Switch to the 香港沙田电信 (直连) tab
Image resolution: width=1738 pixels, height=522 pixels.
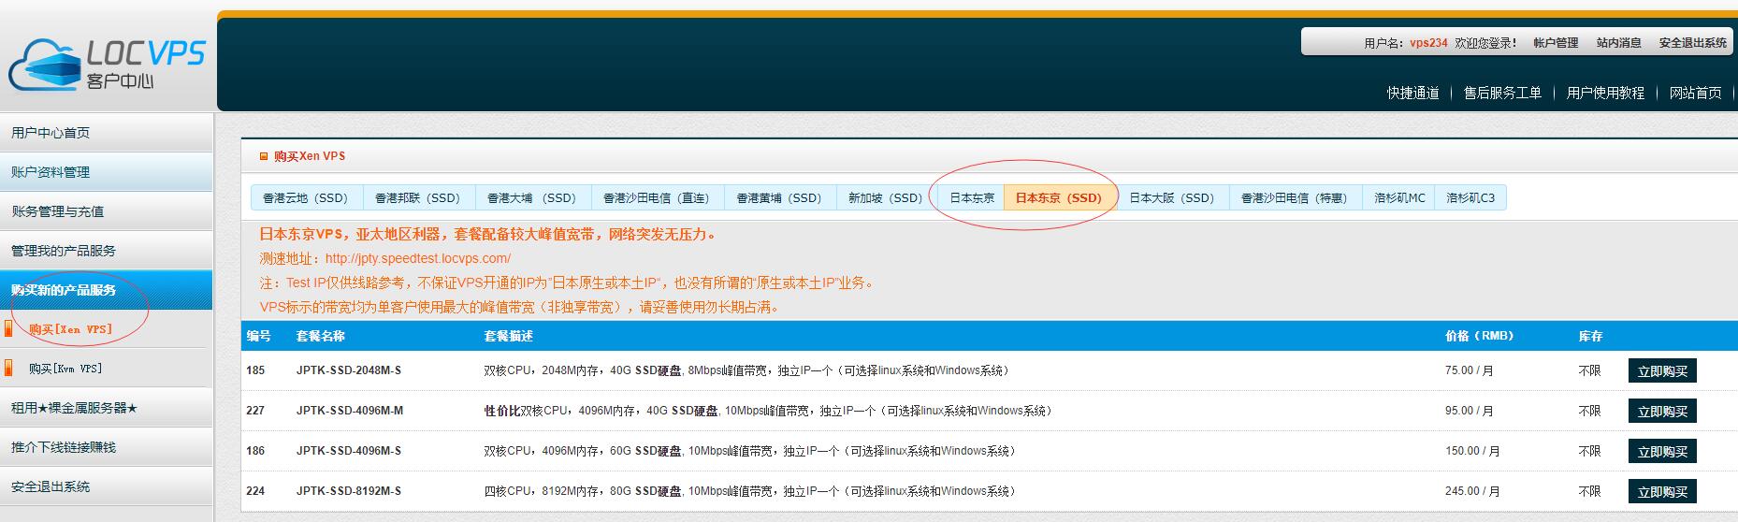[656, 197]
